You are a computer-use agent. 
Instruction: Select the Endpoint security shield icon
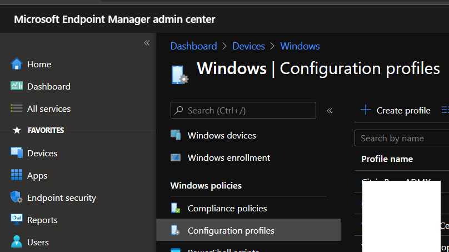click(17, 197)
